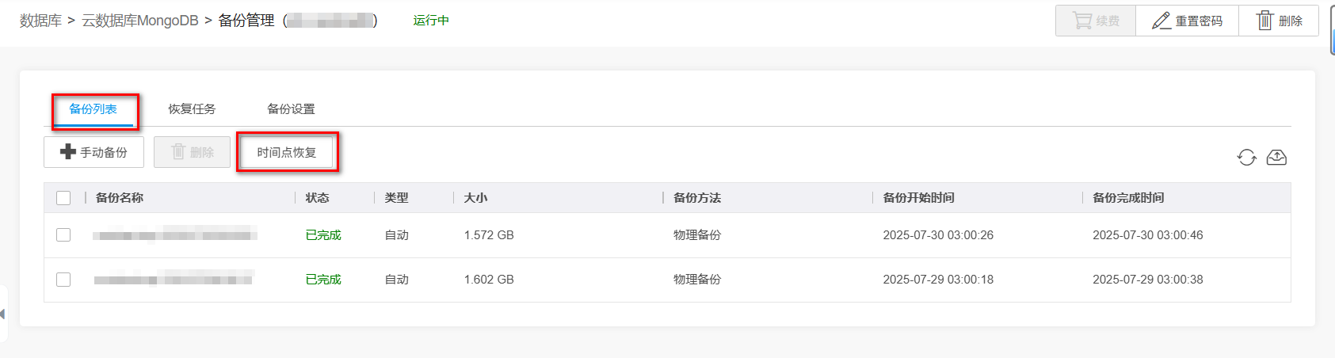Image resolution: width=1335 pixels, height=358 pixels.
Task: Click the 1.572 GB backup row name
Action: pos(174,235)
